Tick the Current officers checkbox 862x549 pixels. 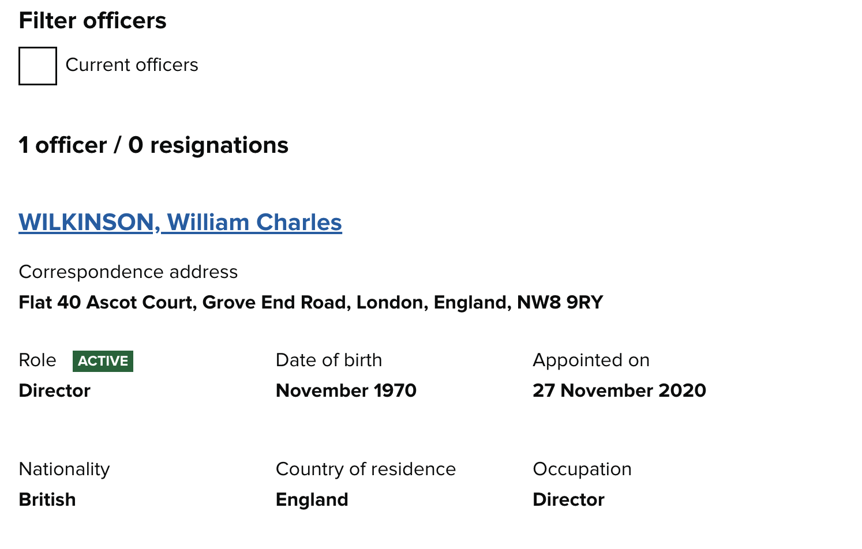coord(38,66)
